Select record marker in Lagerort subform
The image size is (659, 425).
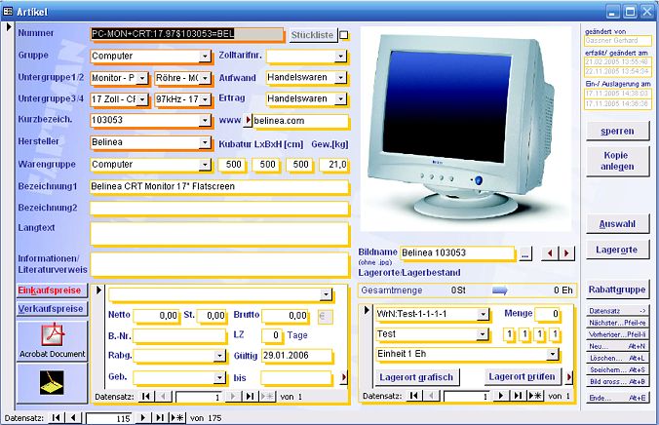point(367,310)
